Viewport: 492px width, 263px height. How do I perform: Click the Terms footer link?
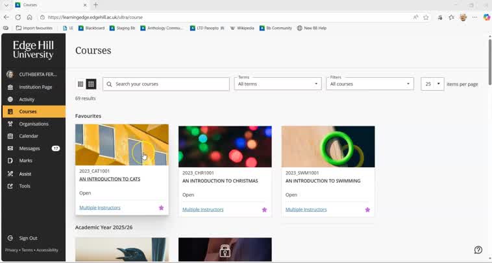pos(27,250)
